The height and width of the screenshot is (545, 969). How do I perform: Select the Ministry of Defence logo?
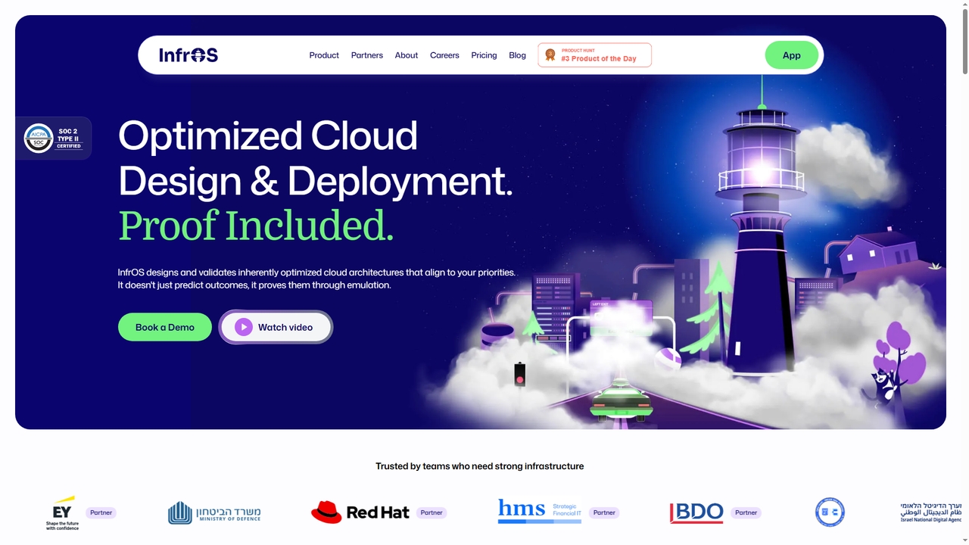[214, 512]
